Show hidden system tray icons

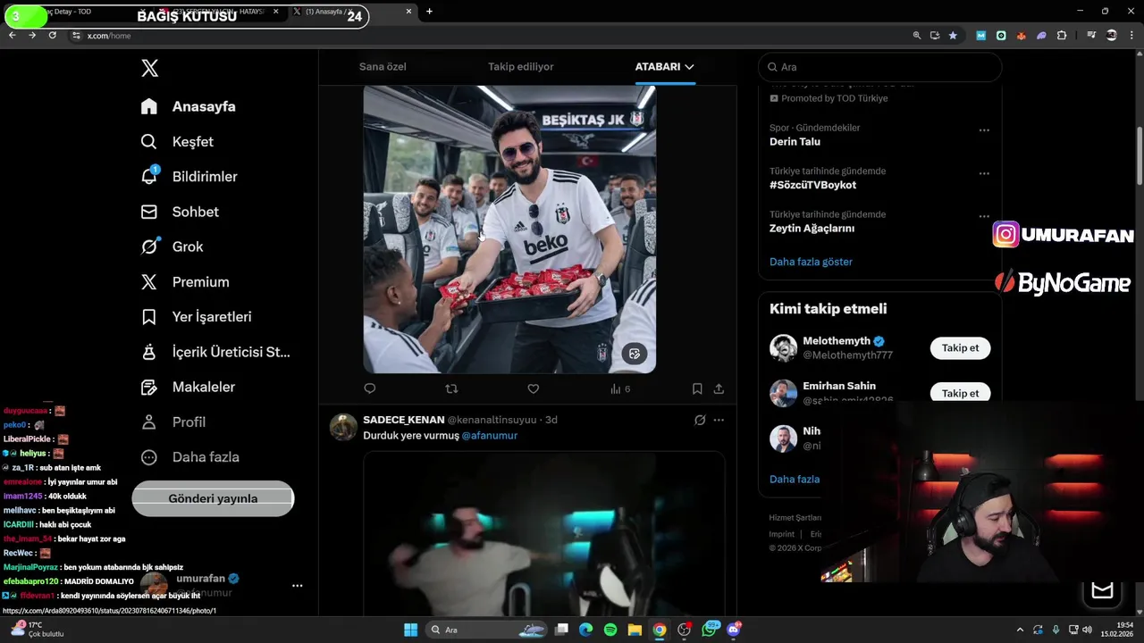[1020, 630]
